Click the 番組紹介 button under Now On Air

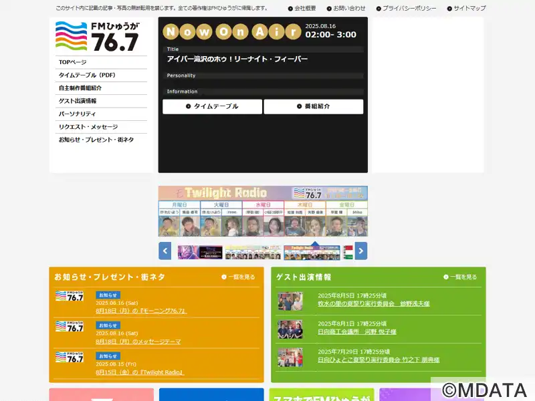pos(314,106)
